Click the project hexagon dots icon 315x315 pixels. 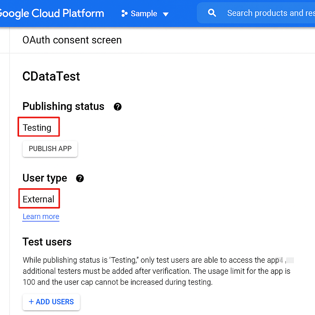click(x=124, y=14)
